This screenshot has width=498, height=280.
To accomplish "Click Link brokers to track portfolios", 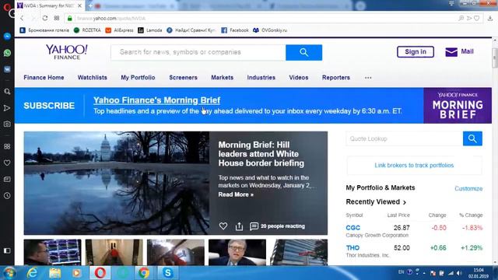I will 414,166.
